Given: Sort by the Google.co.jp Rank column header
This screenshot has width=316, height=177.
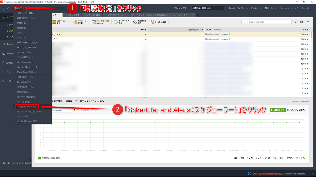Looking at the screenshot, I should pyautogui.click(x=194, y=29).
